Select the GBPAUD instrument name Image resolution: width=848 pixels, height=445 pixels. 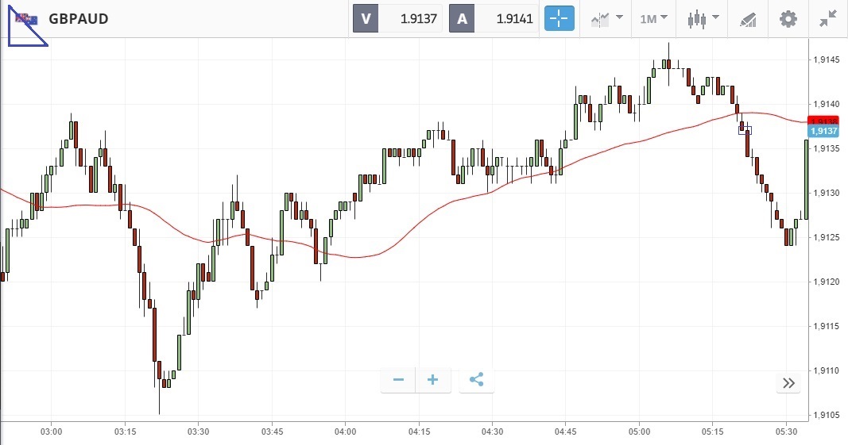(79, 18)
